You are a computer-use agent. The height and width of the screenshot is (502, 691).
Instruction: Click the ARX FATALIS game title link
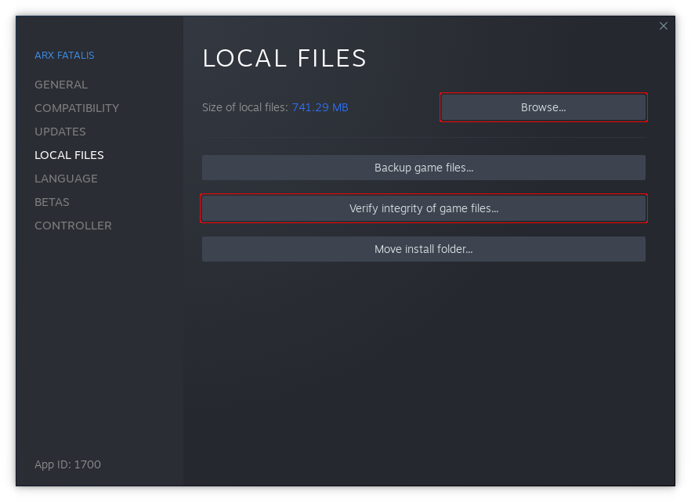click(x=64, y=55)
